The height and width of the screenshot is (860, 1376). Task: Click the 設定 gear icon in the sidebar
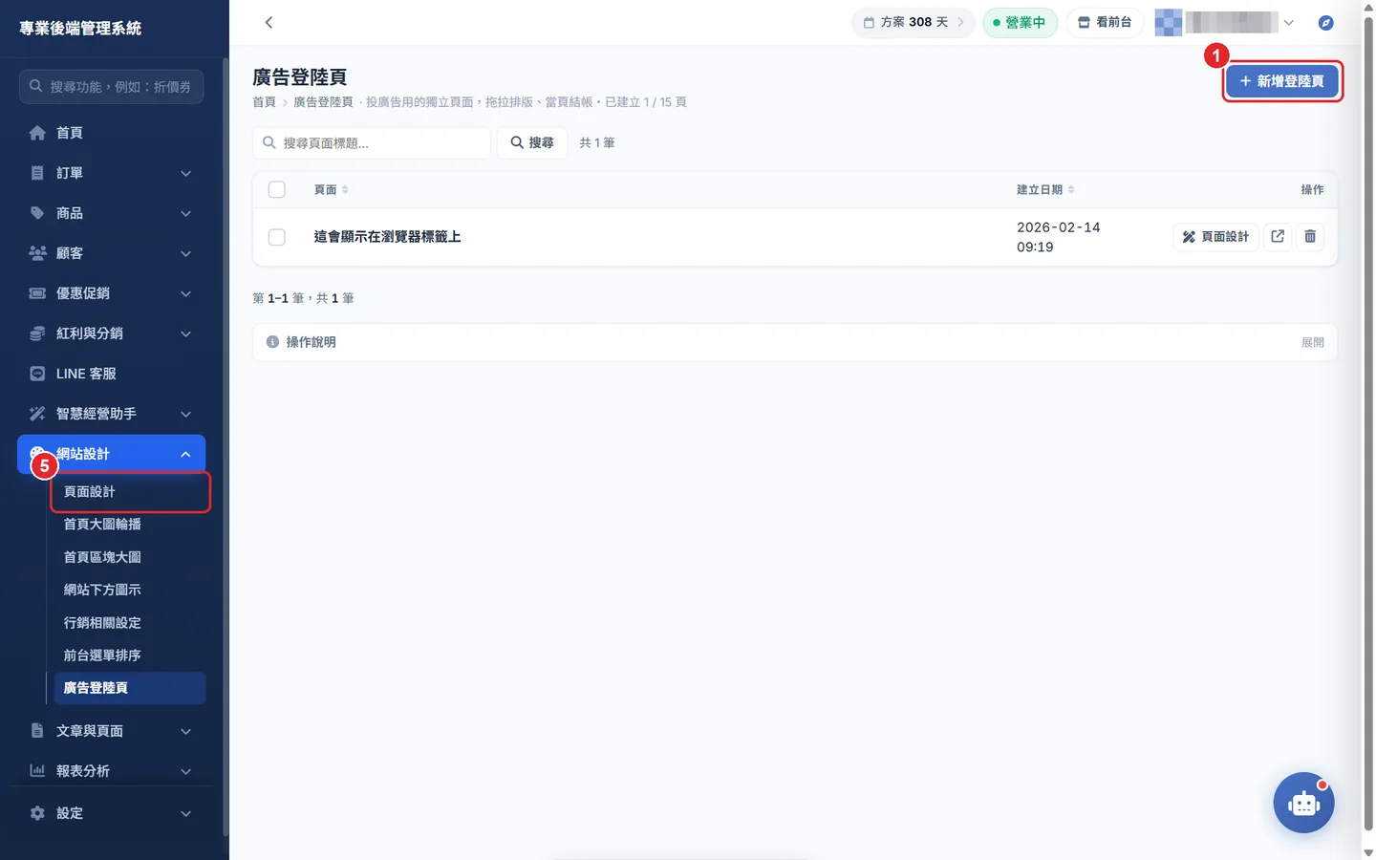point(37,813)
